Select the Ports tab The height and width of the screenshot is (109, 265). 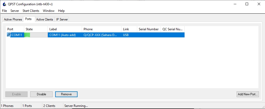click(28, 19)
